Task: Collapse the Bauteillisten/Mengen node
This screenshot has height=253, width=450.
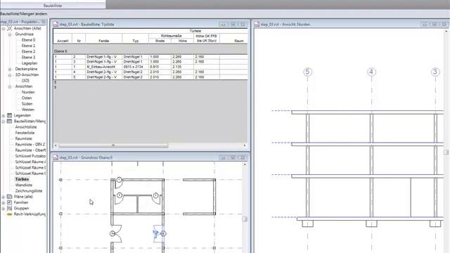Action: point(4,122)
